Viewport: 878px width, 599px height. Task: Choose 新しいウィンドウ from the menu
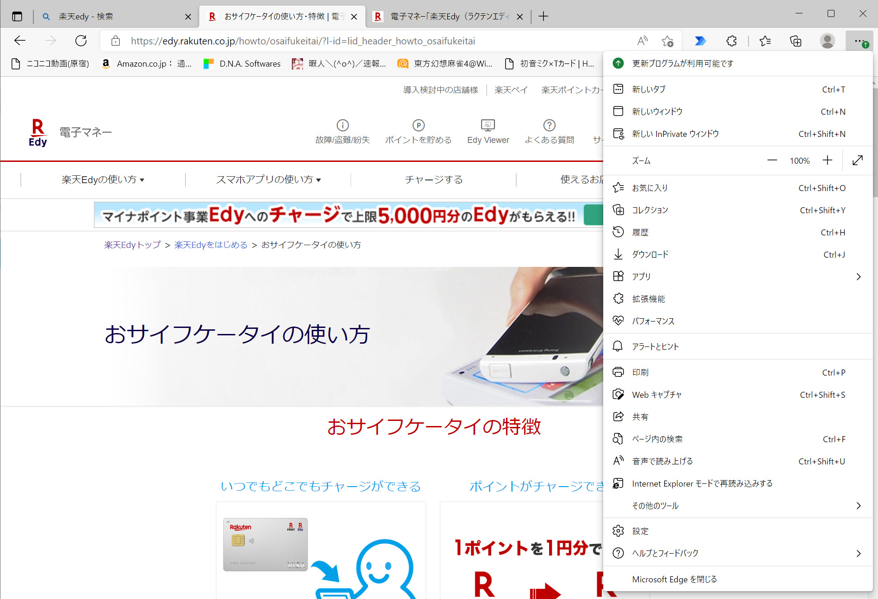click(x=738, y=111)
